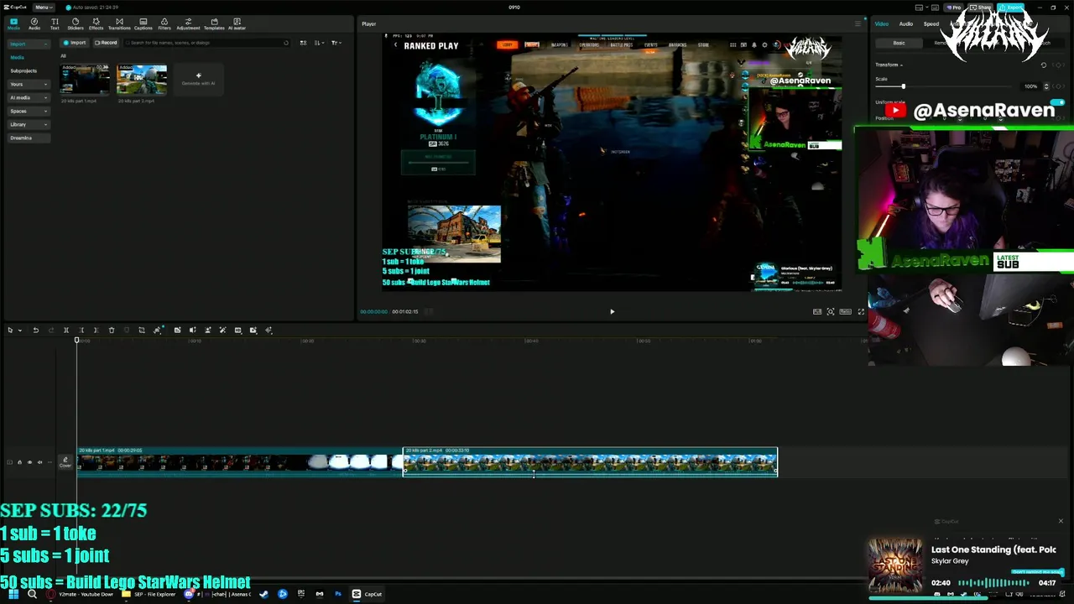Viewport: 1074px width, 604px height.
Task: Click the Split clip icon
Action: pyautogui.click(x=66, y=331)
